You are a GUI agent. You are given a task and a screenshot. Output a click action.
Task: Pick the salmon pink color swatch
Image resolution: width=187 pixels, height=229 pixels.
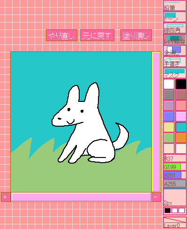point(181,106)
